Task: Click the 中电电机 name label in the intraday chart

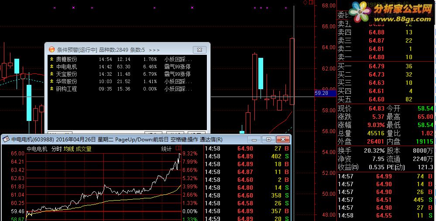Action: 37,149
